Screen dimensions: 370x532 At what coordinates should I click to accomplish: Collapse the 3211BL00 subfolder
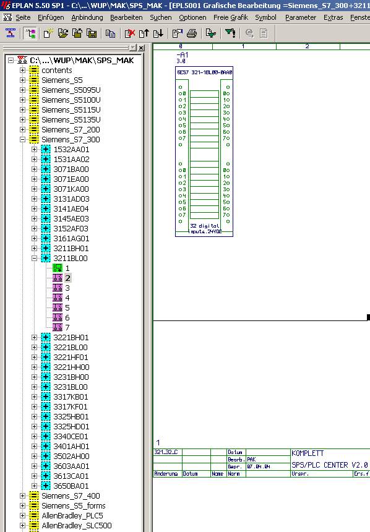(x=34, y=258)
